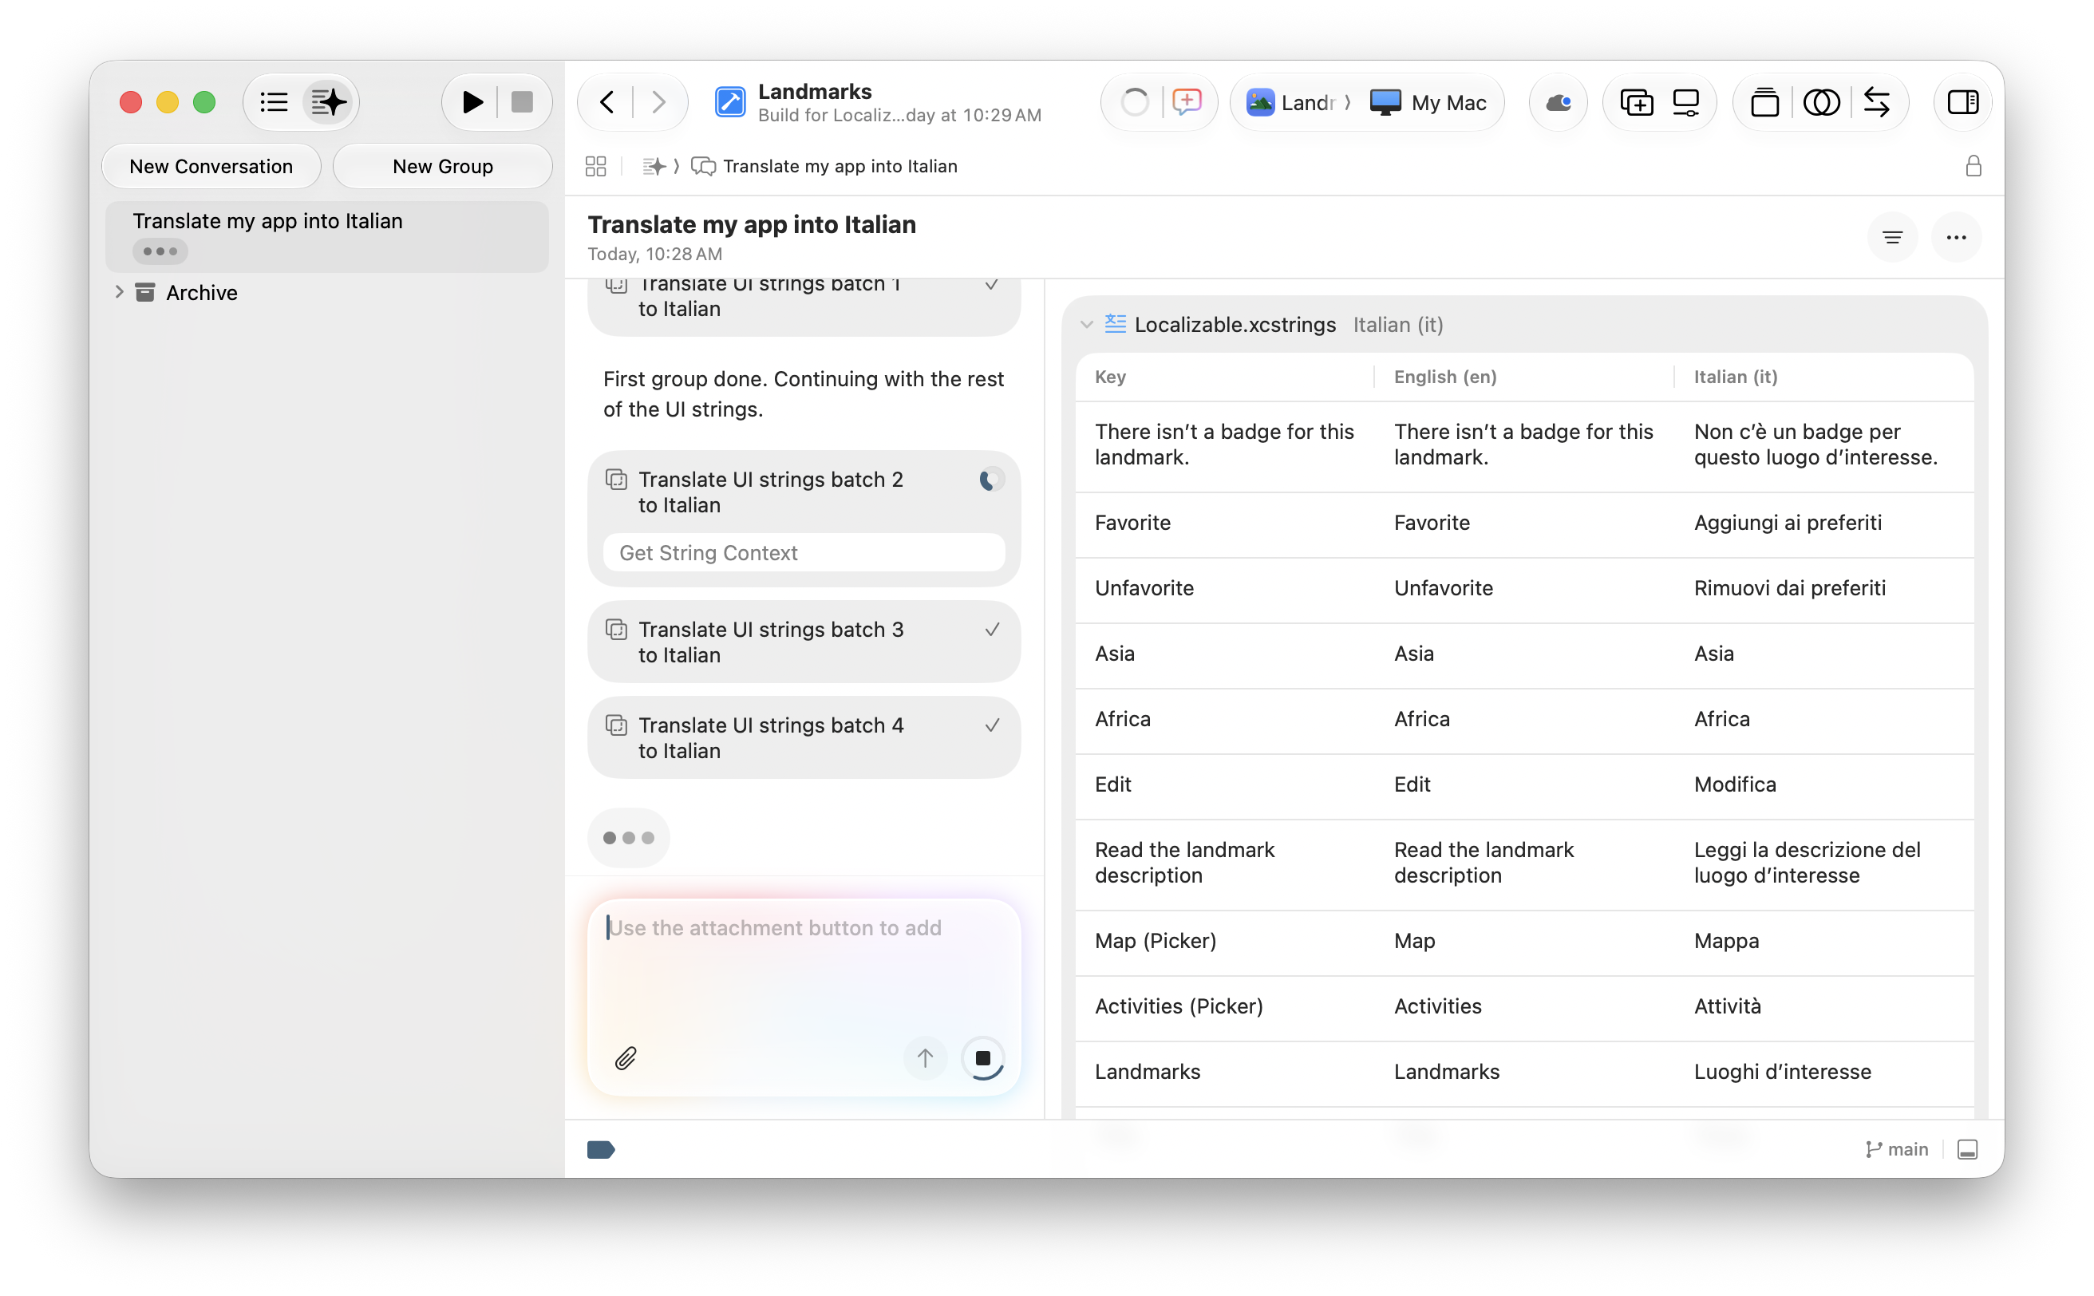Go forward in navigation history
The width and height of the screenshot is (2094, 1296).
(x=658, y=102)
